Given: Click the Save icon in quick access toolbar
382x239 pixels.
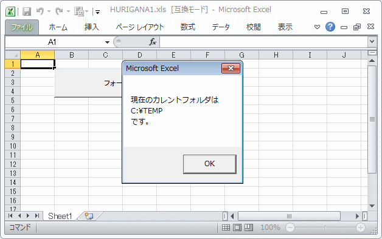Looking at the screenshot, I should pyautogui.click(x=27, y=12).
